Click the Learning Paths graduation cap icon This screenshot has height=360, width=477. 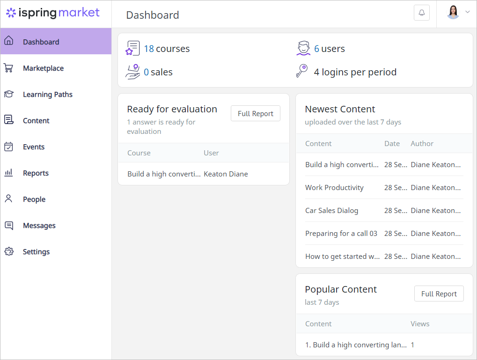coord(8,94)
